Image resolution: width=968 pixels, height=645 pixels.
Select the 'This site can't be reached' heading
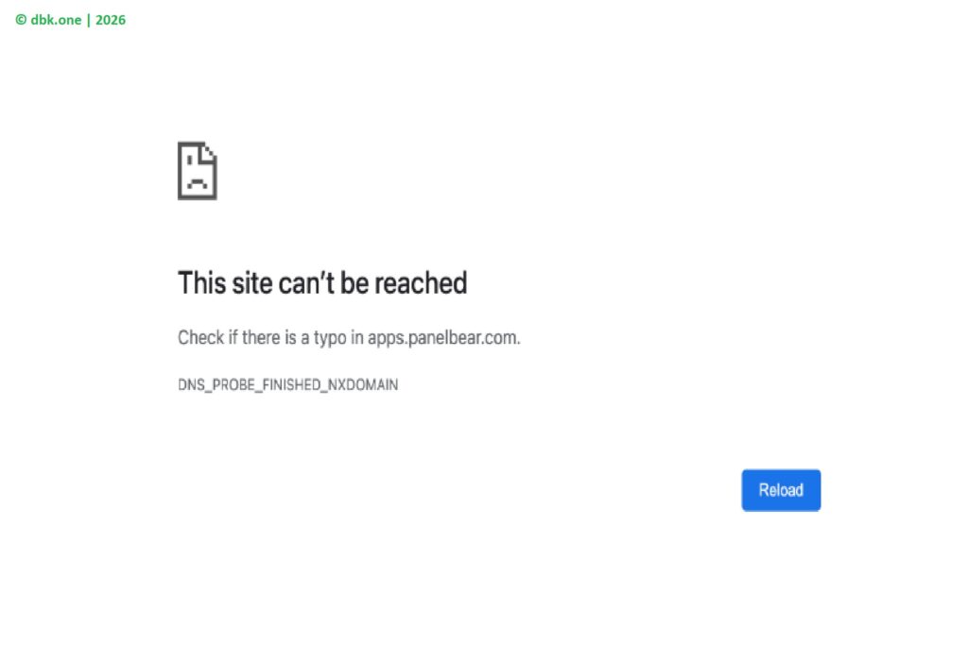click(322, 283)
